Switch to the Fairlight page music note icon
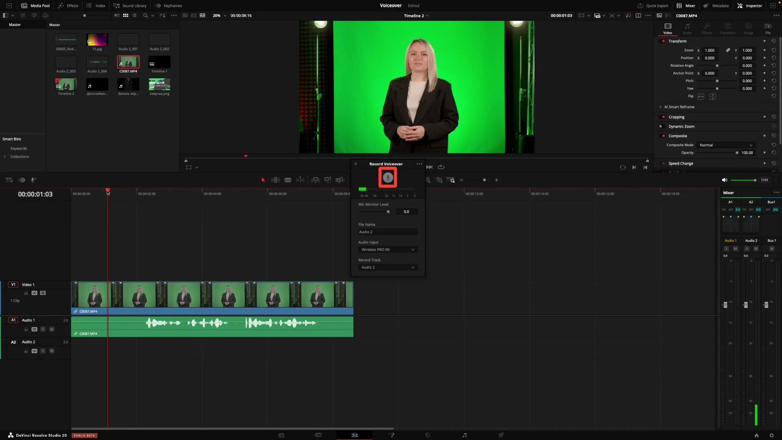The height and width of the screenshot is (440, 782). 464,435
